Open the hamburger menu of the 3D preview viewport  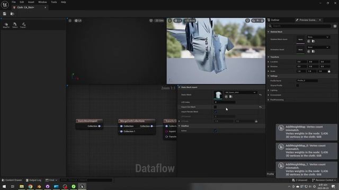tap(169, 21)
